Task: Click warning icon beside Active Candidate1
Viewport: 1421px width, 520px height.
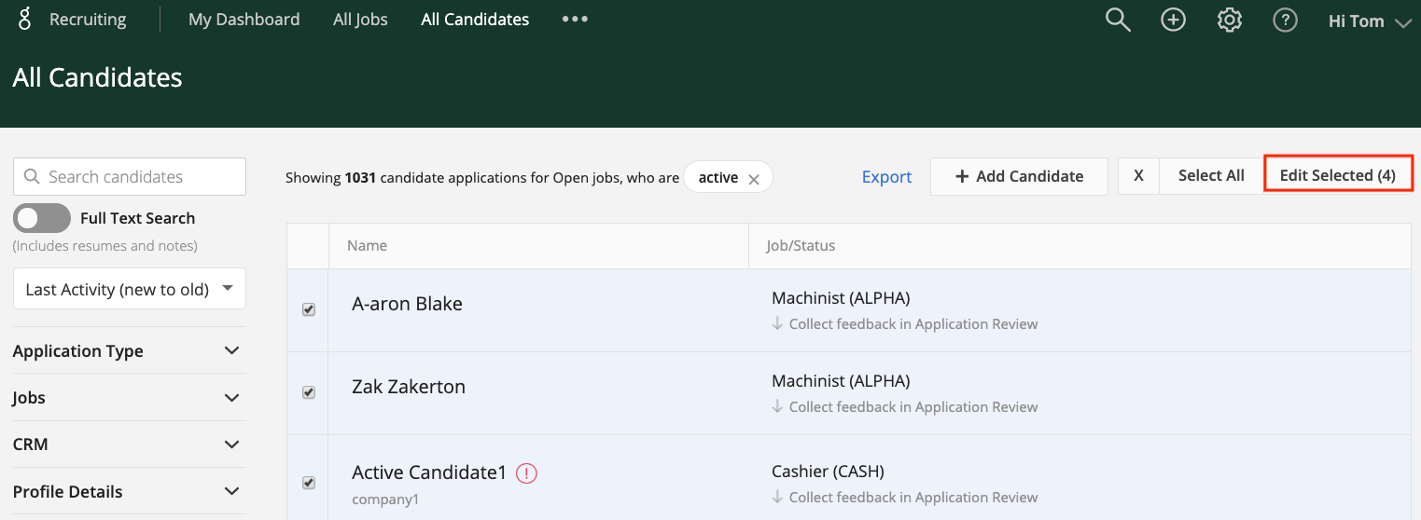Action: click(x=526, y=473)
